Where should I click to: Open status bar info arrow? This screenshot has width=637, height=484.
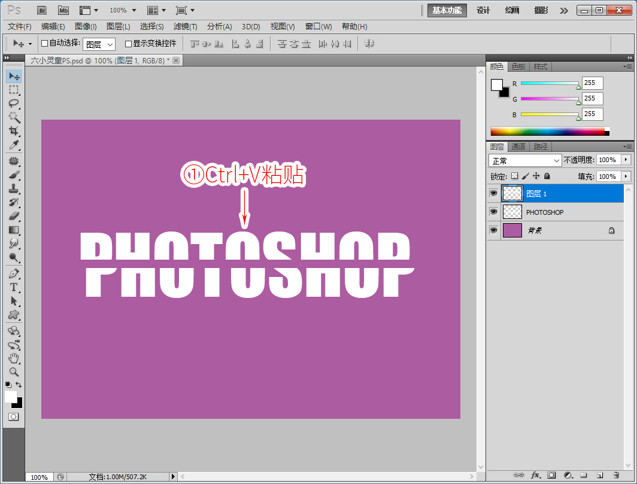[x=174, y=477]
